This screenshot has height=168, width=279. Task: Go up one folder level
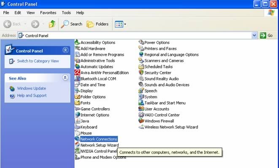(52, 24)
